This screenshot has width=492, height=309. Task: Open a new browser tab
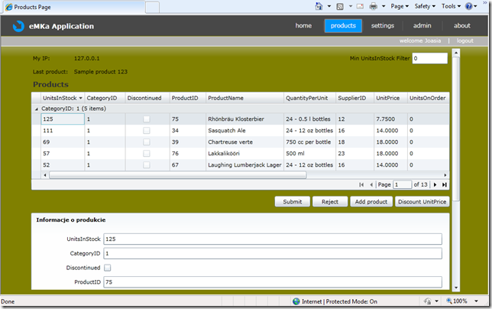coord(153,7)
